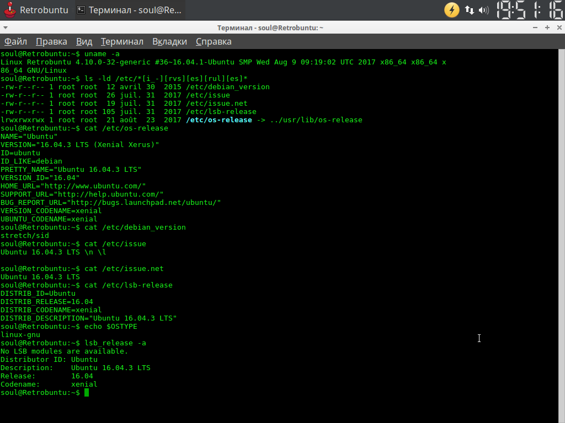Screen dimensions: 565x423
Task: Click the PRETTY_NAME="Ubuntu 16.04.3 LTS" line
Action: (x=71, y=170)
